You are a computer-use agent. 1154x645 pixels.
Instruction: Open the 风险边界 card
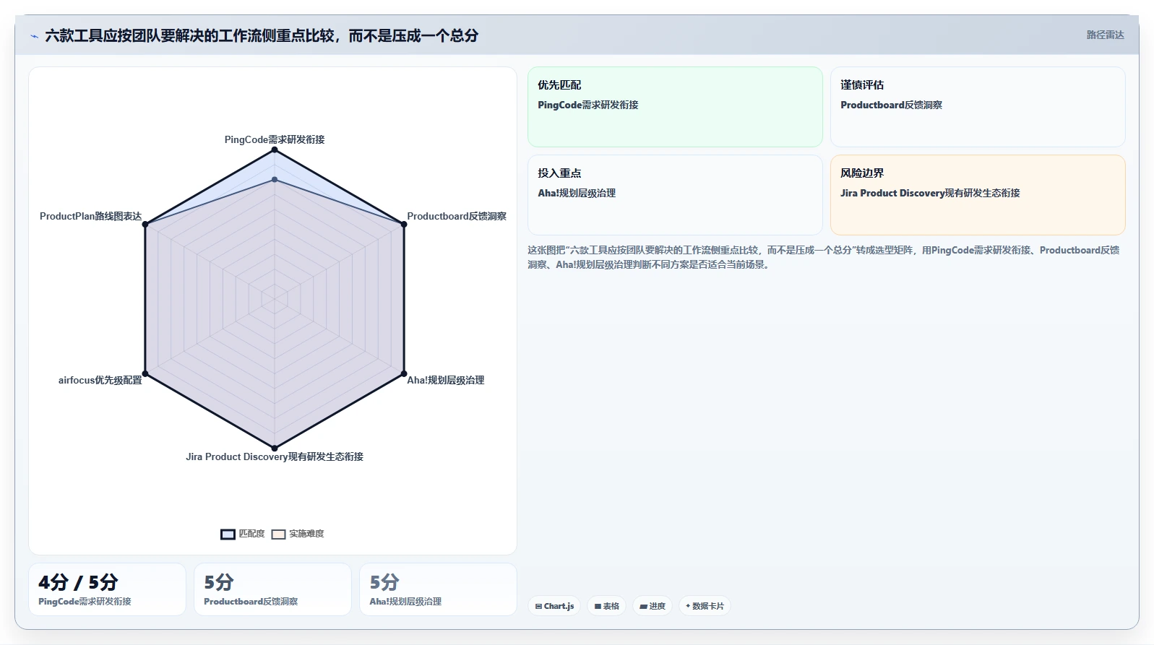point(978,195)
